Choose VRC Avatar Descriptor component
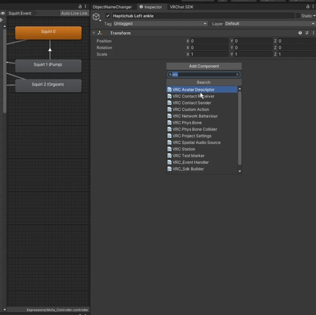The height and width of the screenshot is (315, 316). coord(202,89)
